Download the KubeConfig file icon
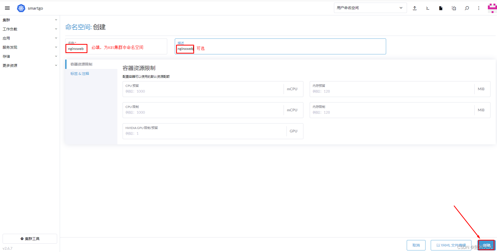This screenshot has width=497, height=252. (x=441, y=8)
